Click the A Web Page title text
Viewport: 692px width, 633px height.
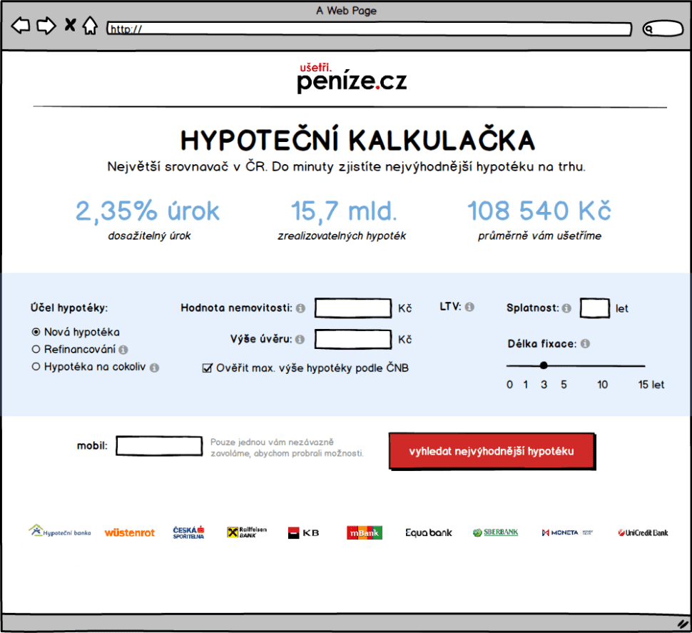pyautogui.click(x=347, y=10)
